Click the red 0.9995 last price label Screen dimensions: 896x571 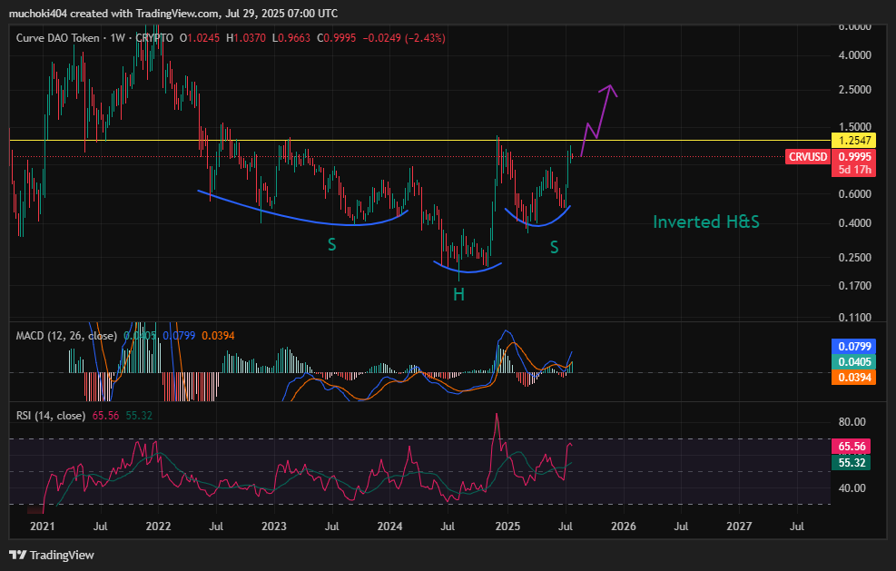pyautogui.click(x=854, y=157)
